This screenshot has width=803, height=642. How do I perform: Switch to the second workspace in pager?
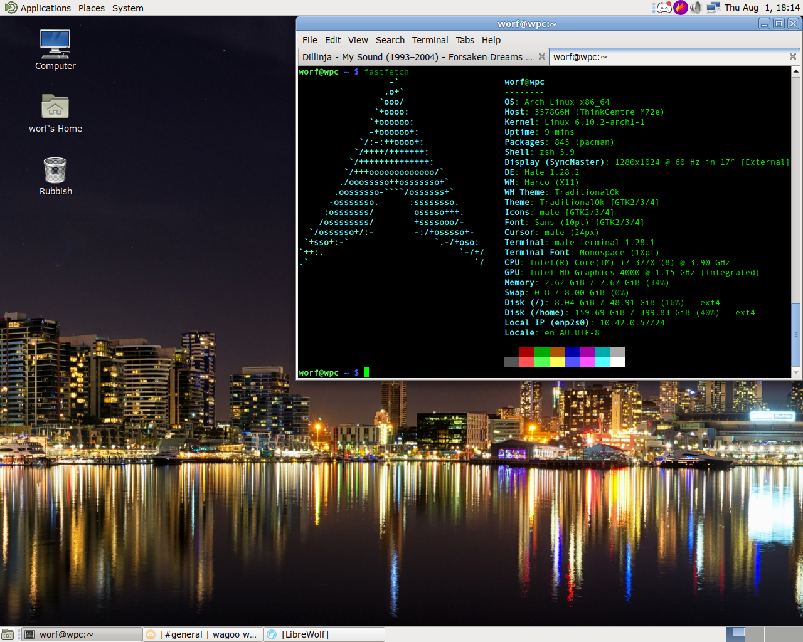pos(755,634)
